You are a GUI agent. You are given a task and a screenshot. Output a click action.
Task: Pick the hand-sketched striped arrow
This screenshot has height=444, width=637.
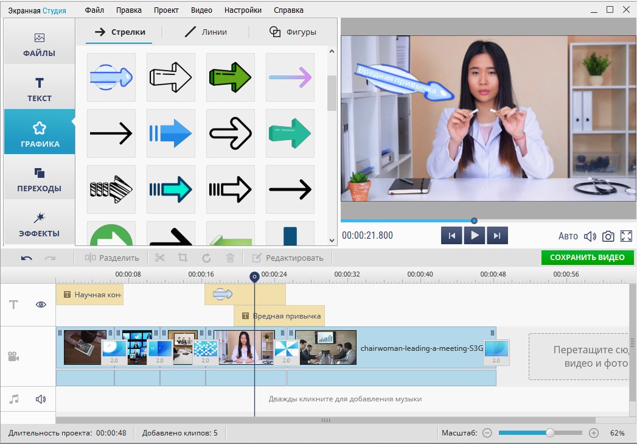(111, 189)
